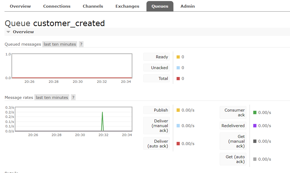Screen dimensions: 290x173
Task: Click the Get (manual ack) label
Action: tap(233, 141)
